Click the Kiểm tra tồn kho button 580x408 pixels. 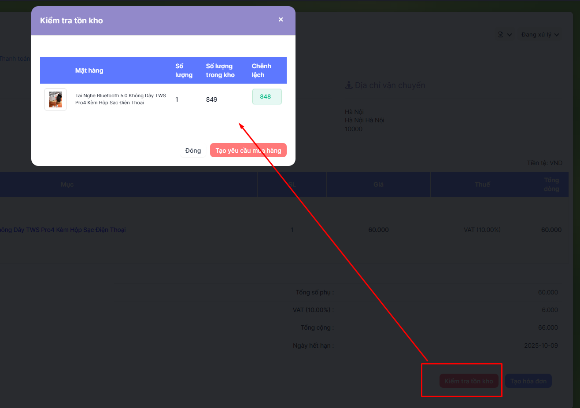point(469,381)
